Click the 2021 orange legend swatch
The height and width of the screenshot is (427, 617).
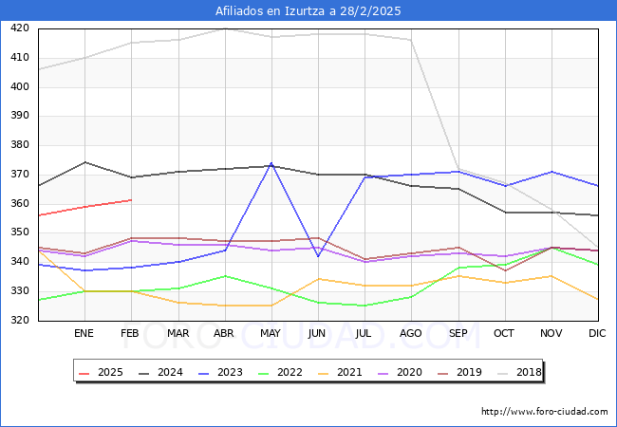pos(323,373)
